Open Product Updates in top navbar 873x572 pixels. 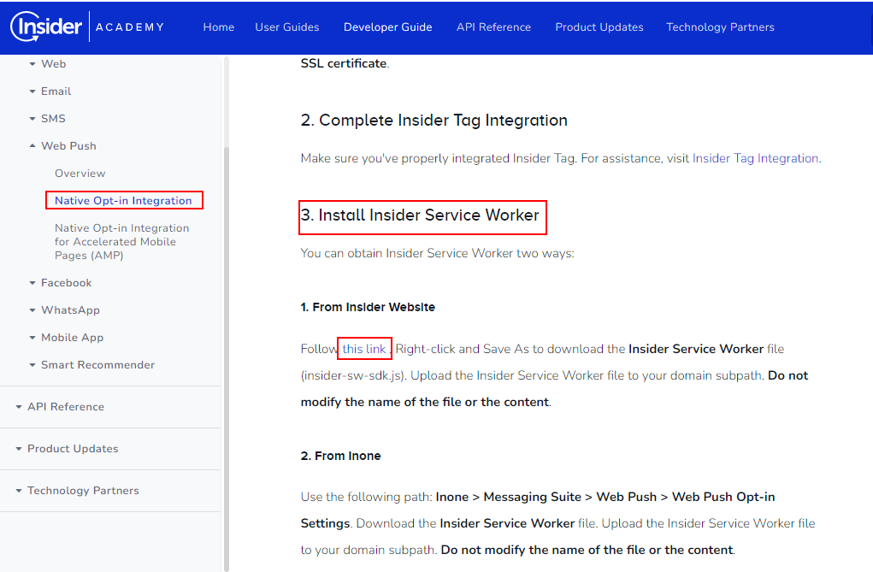(599, 27)
